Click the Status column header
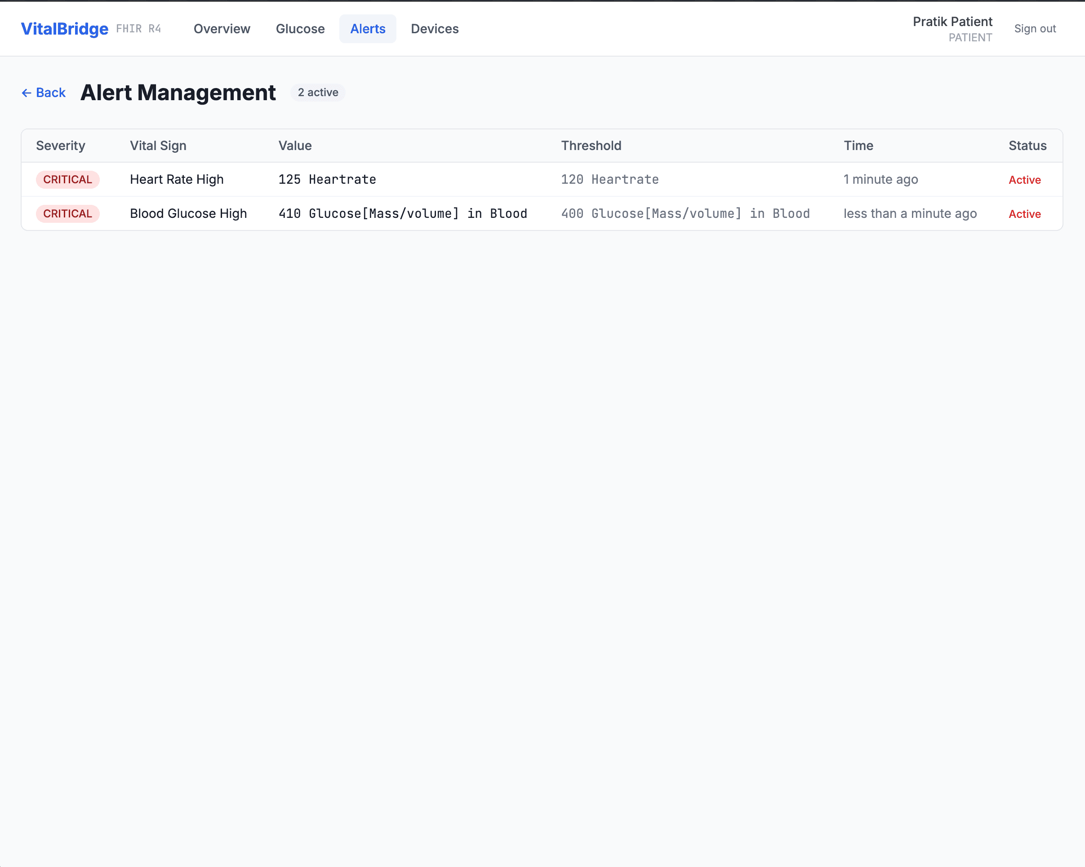The width and height of the screenshot is (1085, 867). tap(1027, 146)
